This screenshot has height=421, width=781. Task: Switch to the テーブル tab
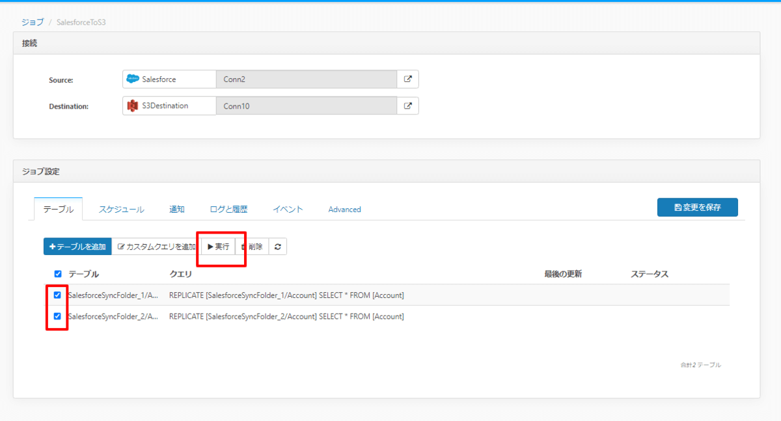click(x=58, y=210)
